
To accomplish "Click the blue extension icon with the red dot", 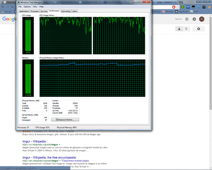I will [x=188, y=7].
